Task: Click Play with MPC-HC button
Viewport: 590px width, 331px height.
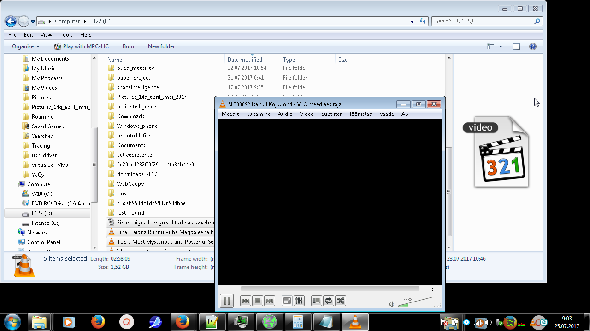Action: [81, 46]
